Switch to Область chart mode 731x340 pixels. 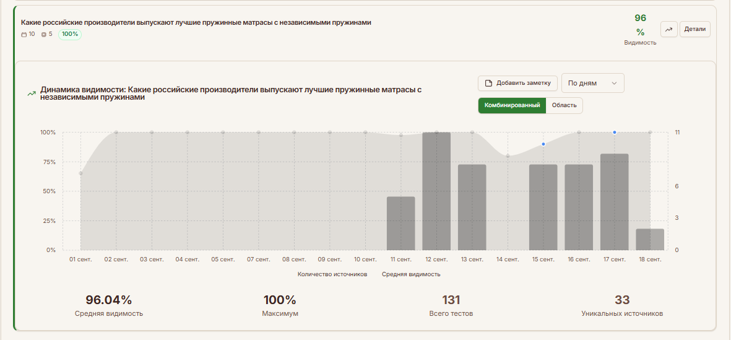(x=564, y=105)
